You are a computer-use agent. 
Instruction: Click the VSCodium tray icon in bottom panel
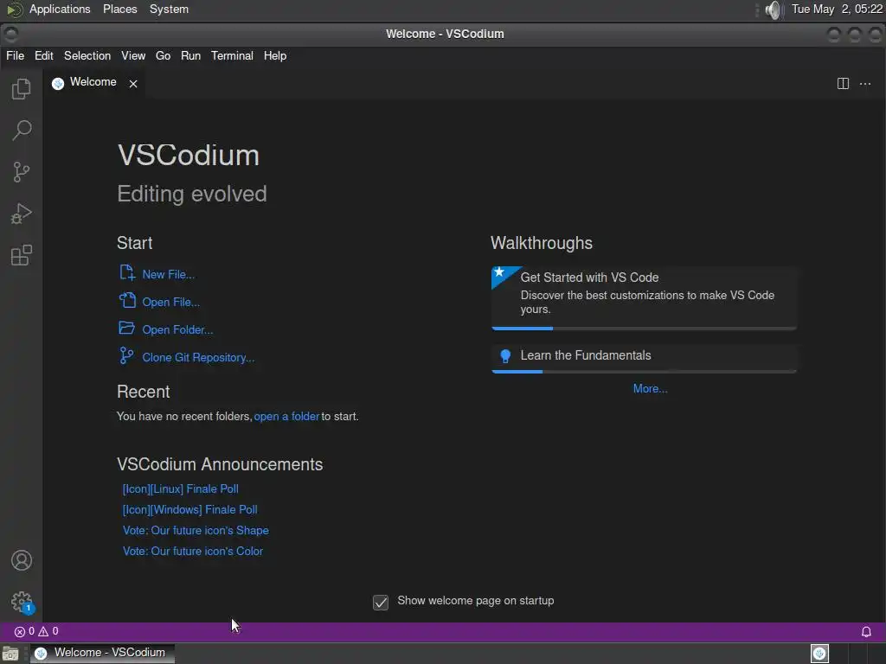819,654
